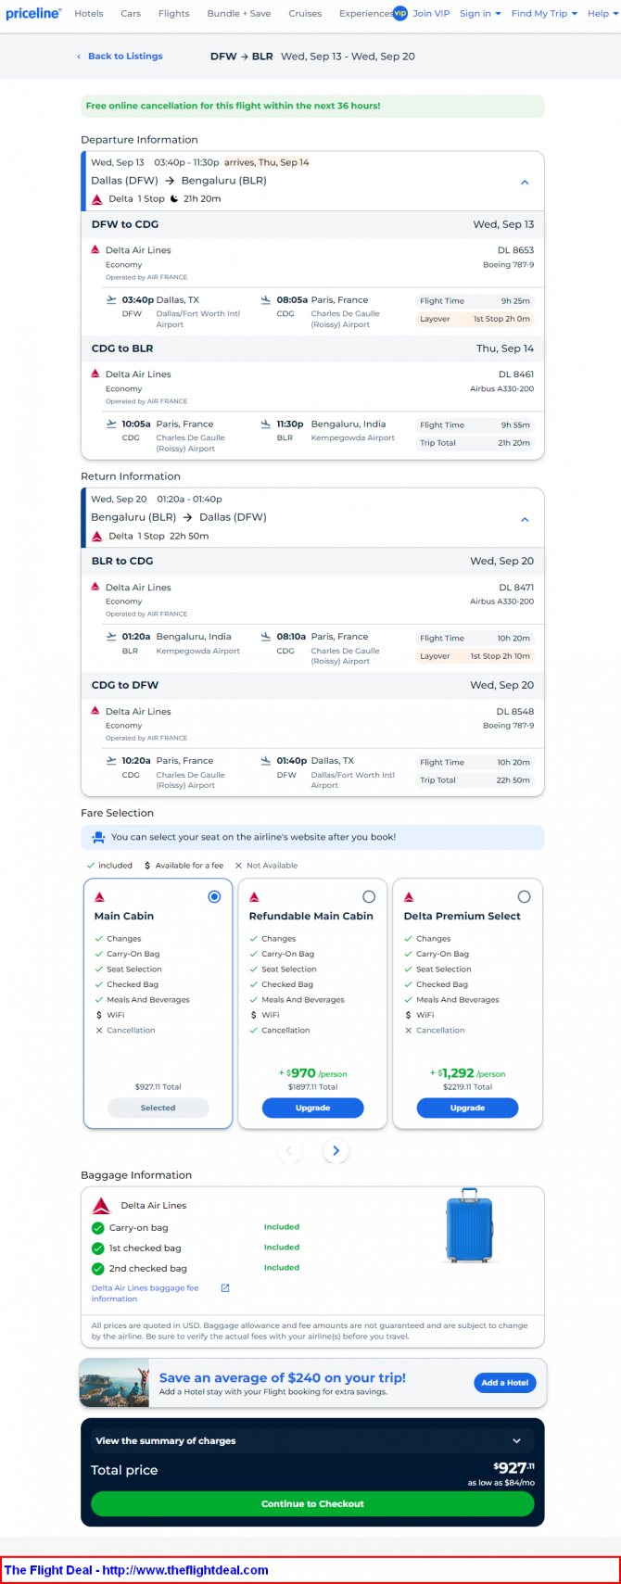
Task: Select Delta Premium Select radio button
Action: point(524,896)
